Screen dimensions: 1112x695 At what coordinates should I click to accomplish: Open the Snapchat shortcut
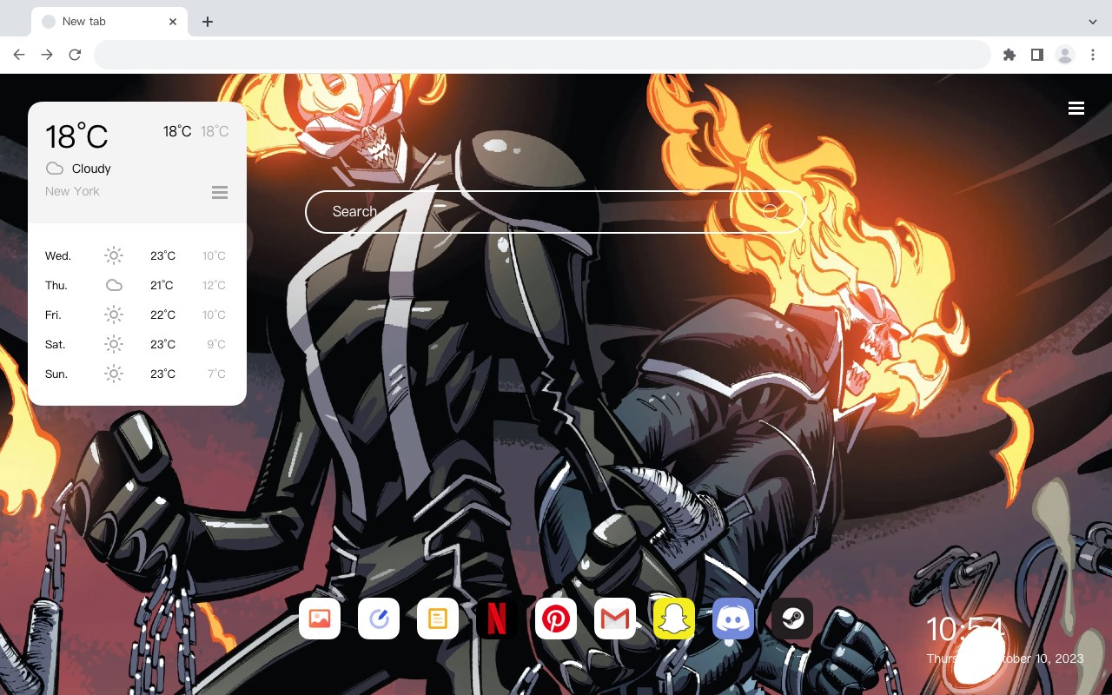click(x=674, y=619)
